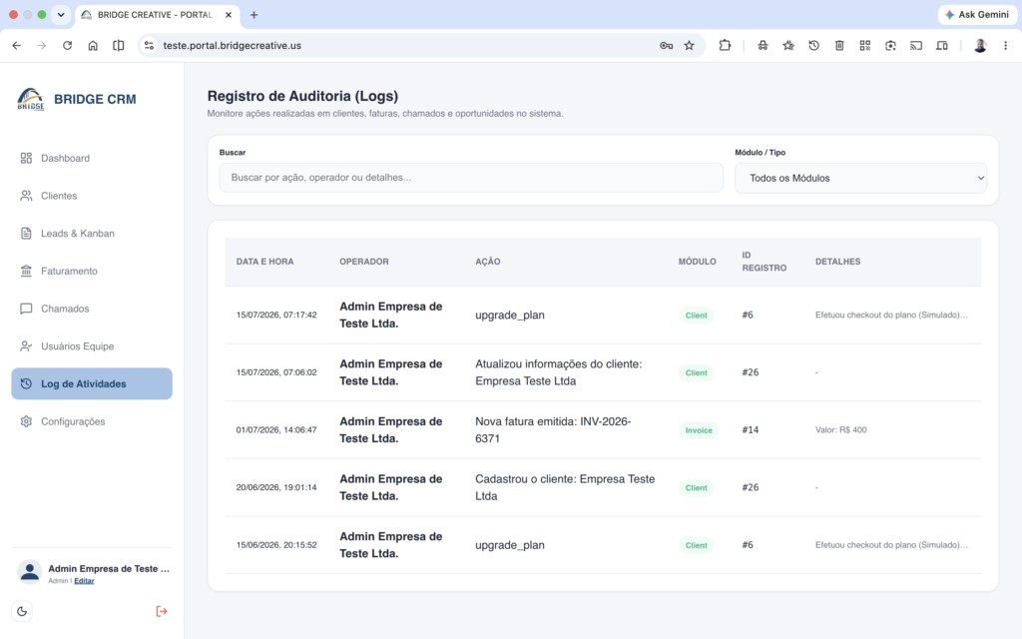This screenshot has width=1022, height=639.
Task: Select timestamp 15/07/2026, 07:06:02
Action: click(x=276, y=373)
